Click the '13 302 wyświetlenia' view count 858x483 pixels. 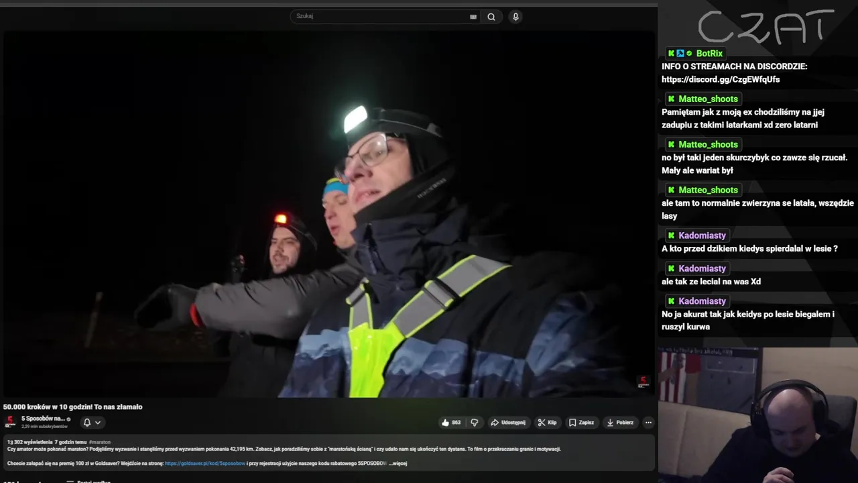[x=29, y=442]
